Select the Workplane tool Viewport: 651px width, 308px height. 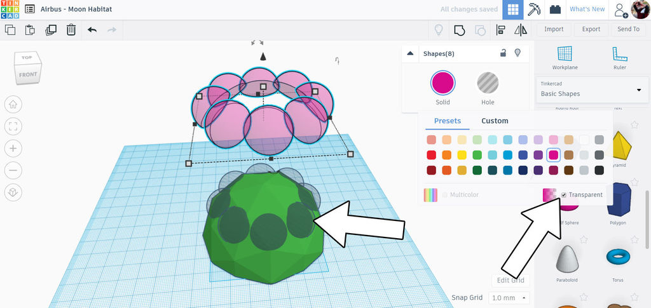tap(565, 58)
